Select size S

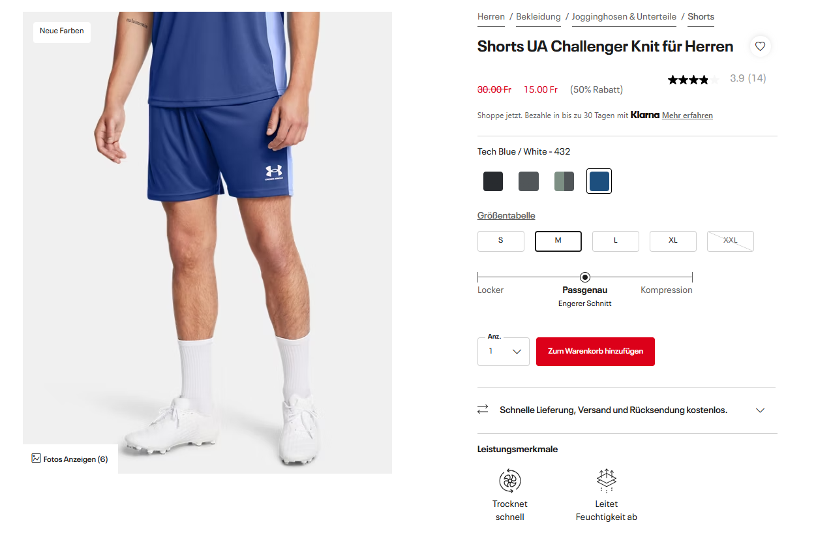[x=501, y=241]
